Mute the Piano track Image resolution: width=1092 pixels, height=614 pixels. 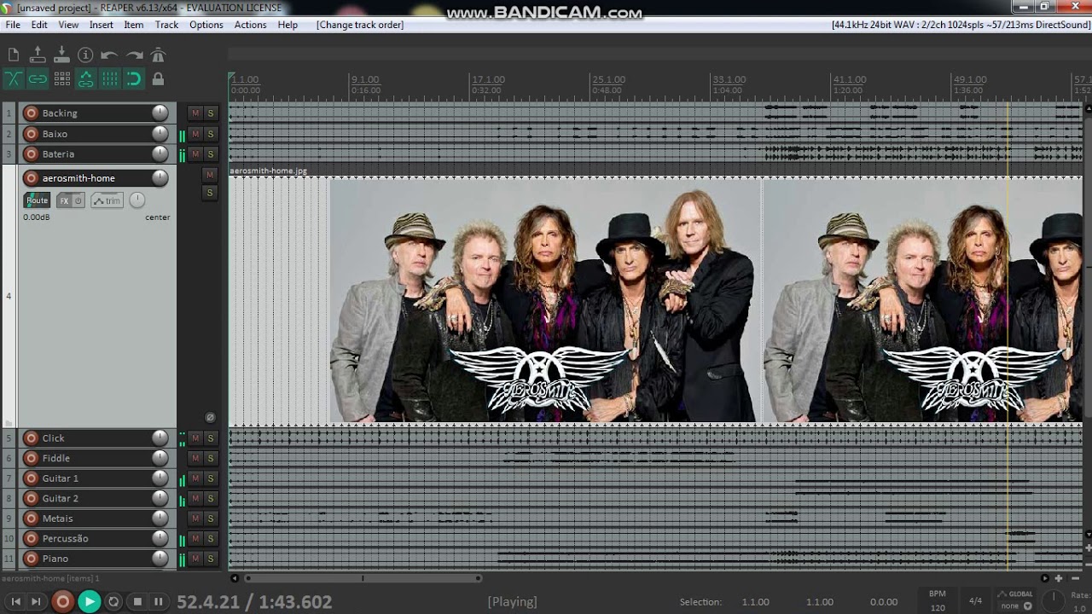[195, 559]
